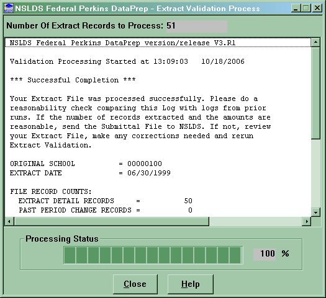The image size is (326, 298).
Task: Click the Processing Status progress bar
Action: (153, 255)
